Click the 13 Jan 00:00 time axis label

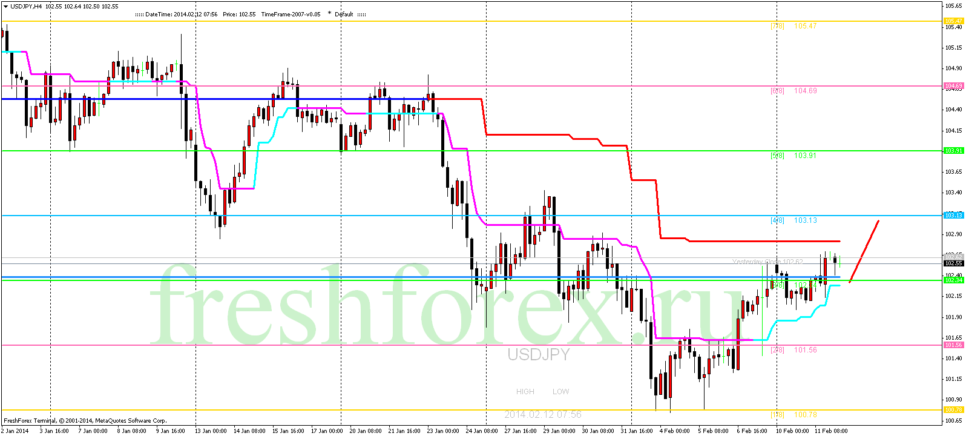211,431
